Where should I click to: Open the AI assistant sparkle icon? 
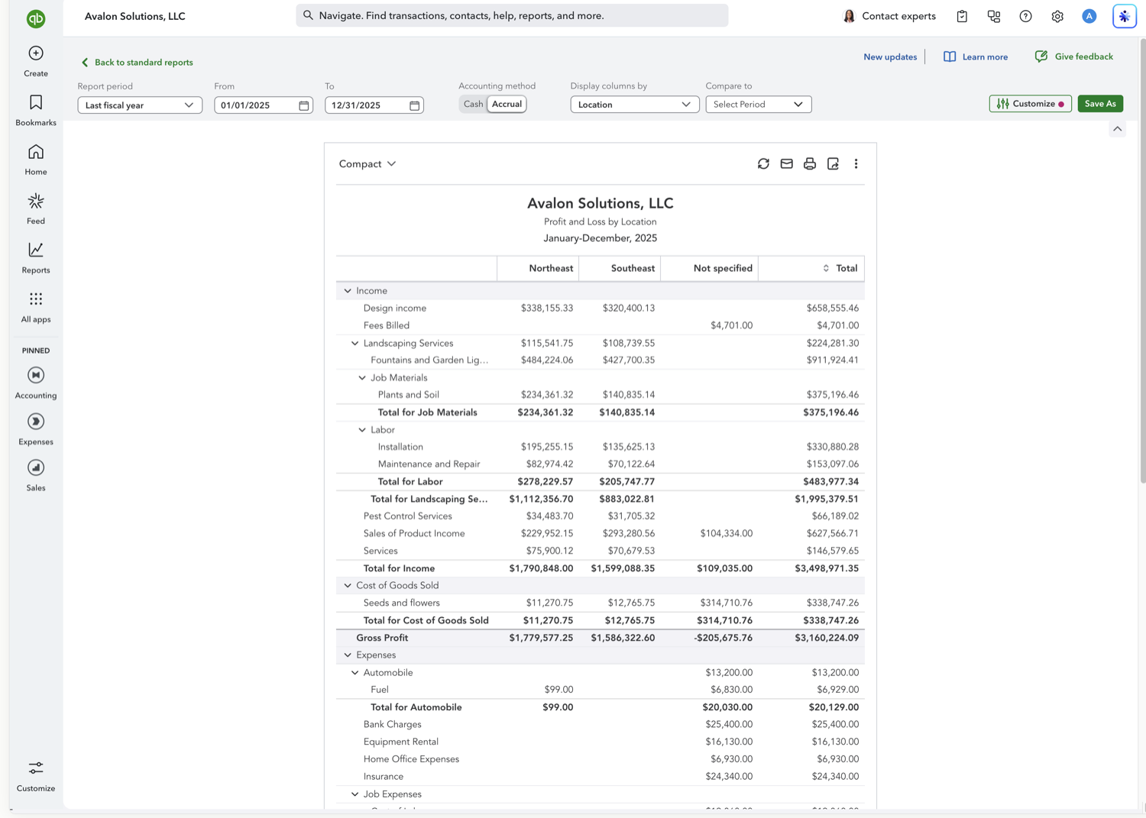tap(1125, 16)
